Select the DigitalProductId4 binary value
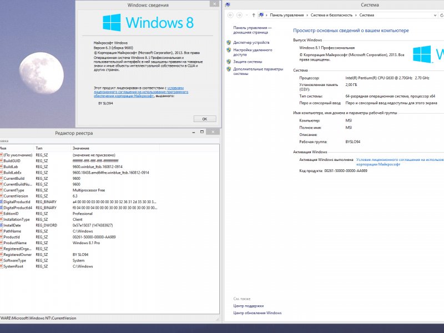Viewport: 444px width, 333px height. pos(18,208)
